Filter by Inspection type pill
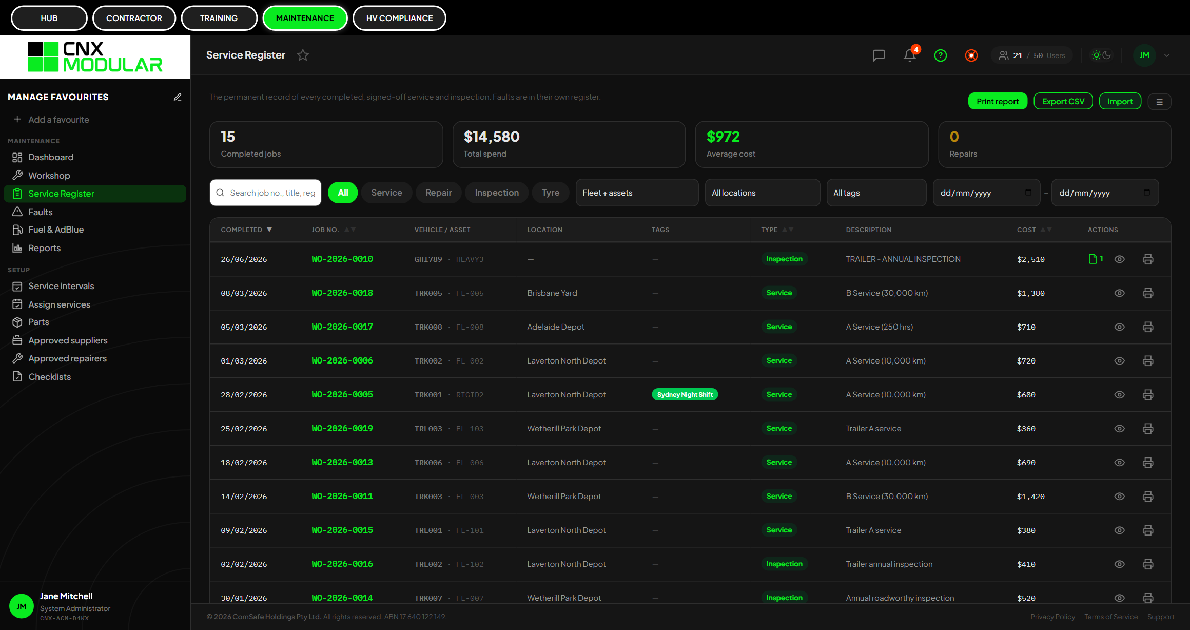The height and width of the screenshot is (630, 1190). (497, 193)
